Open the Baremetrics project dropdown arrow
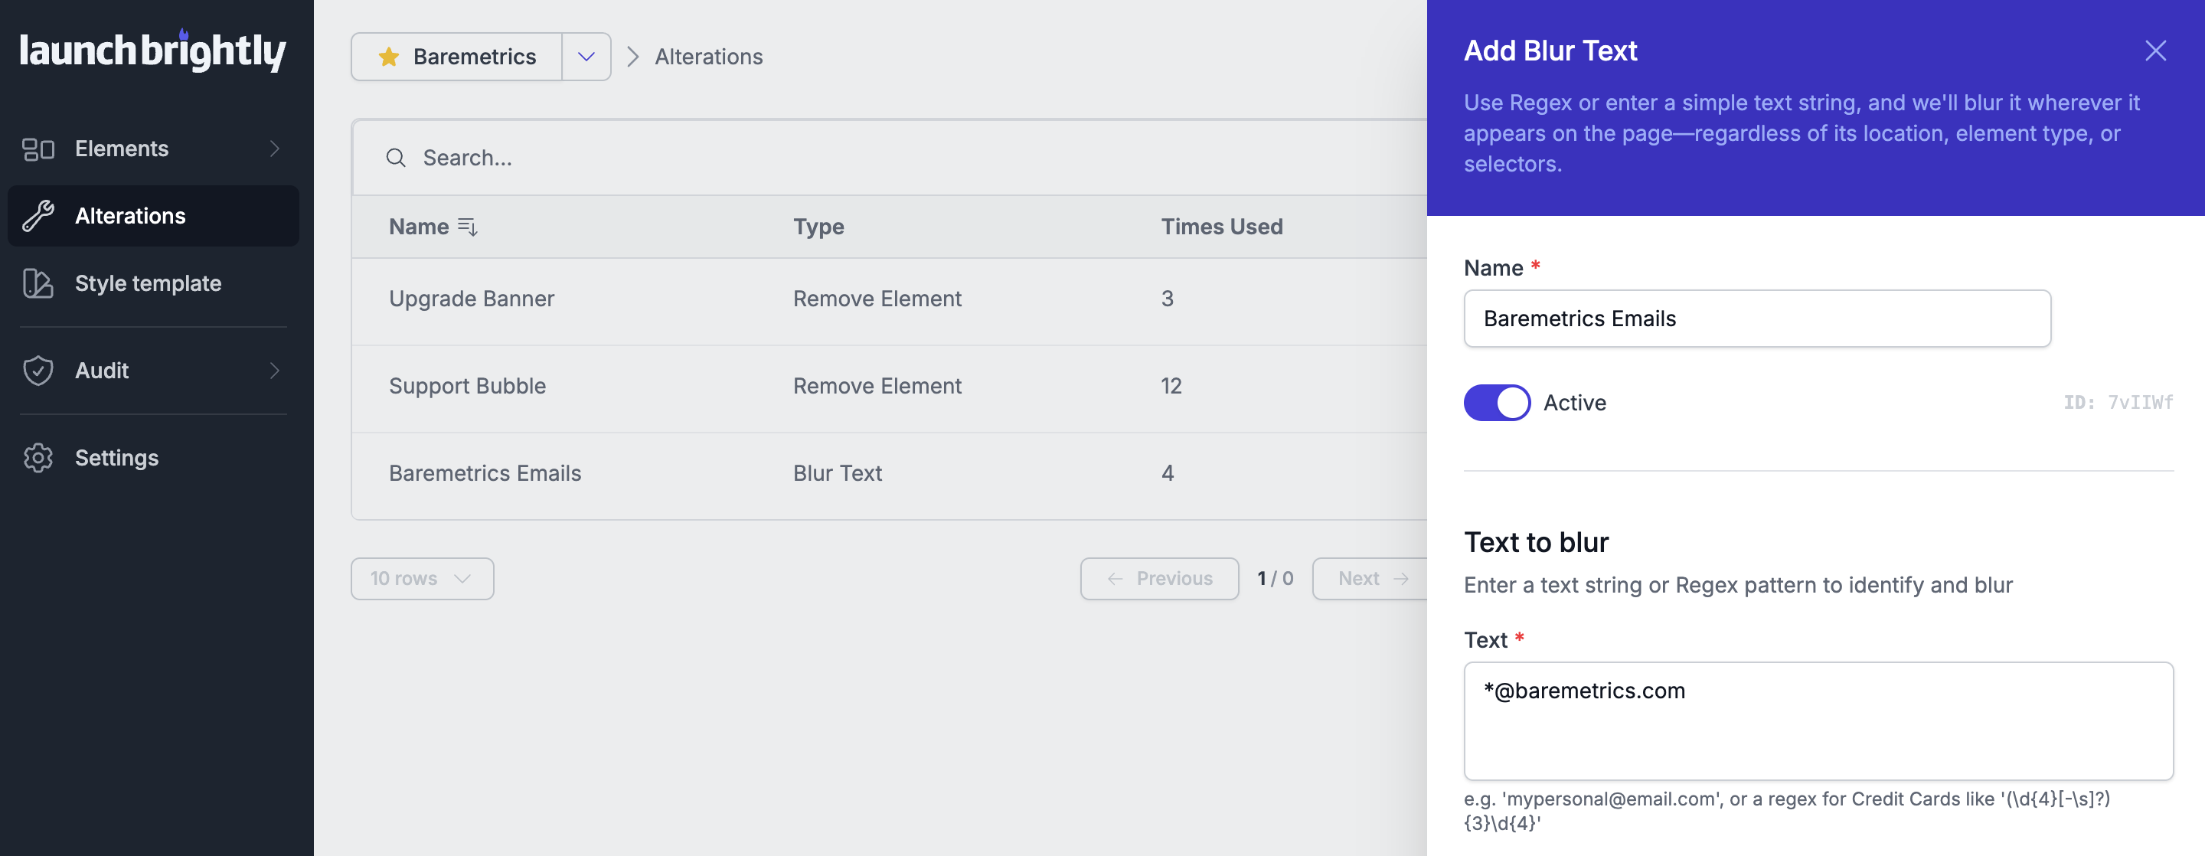 click(x=586, y=57)
